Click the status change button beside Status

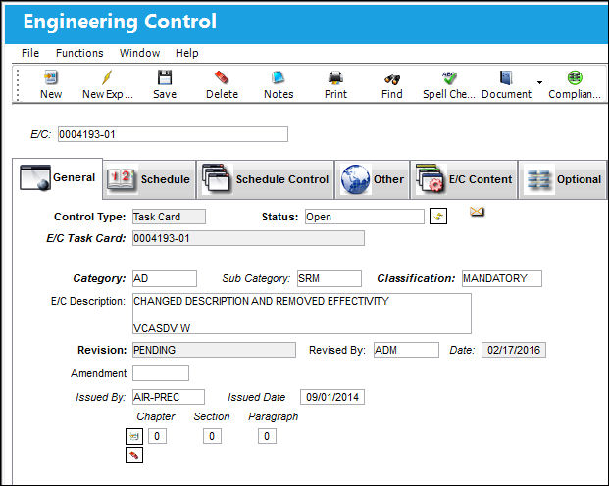click(x=438, y=217)
